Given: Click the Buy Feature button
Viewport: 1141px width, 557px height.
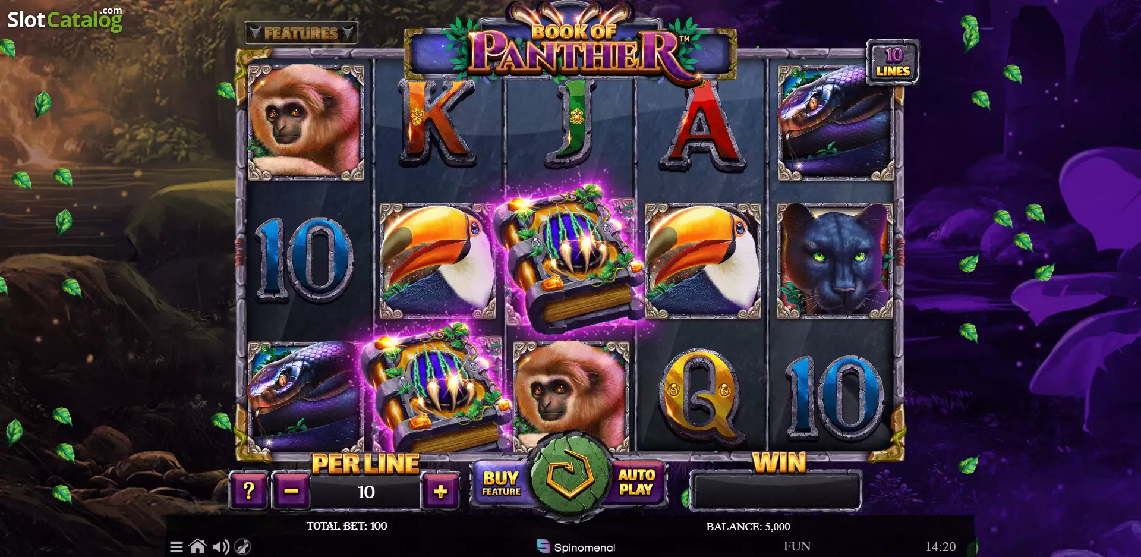Looking at the screenshot, I should click(x=501, y=483).
